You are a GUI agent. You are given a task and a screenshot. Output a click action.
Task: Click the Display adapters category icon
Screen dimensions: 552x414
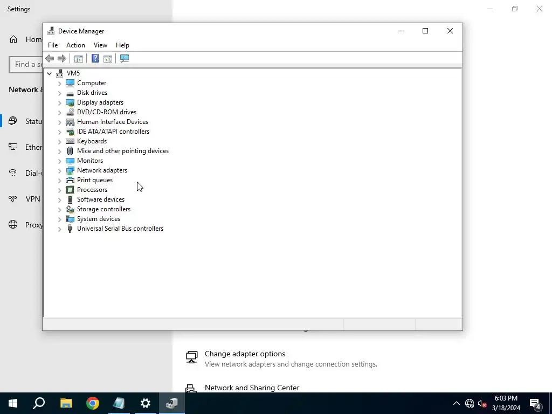pos(70,102)
